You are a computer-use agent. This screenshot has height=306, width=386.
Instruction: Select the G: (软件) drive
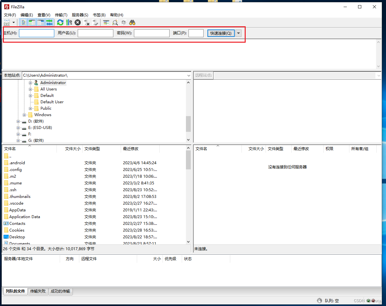pyautogui.click(x=36, y=140)
